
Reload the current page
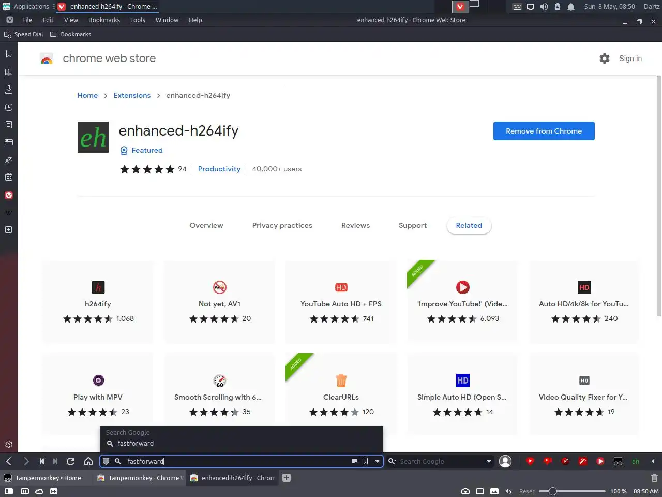71,461
